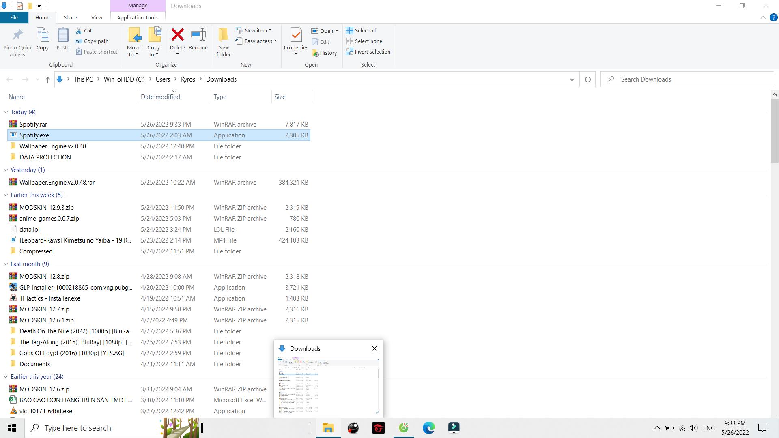Collapse the Today (4) group
Viewport: 779px width, 438px height.
click(6, 112)
